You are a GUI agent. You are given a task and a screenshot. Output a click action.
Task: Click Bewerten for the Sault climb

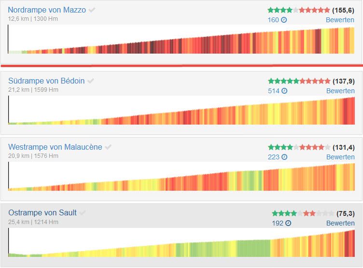[x=340, y=223]
